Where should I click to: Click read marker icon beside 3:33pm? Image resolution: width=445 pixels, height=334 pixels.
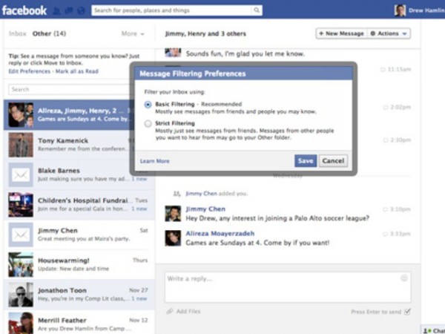pos(385,234)
